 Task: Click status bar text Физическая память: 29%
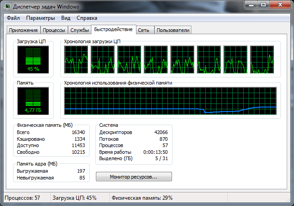coord(142,198)
